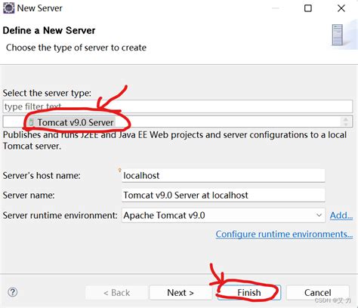Click the Add... runtime link
358x308 pixels.
tap(341, 215)
